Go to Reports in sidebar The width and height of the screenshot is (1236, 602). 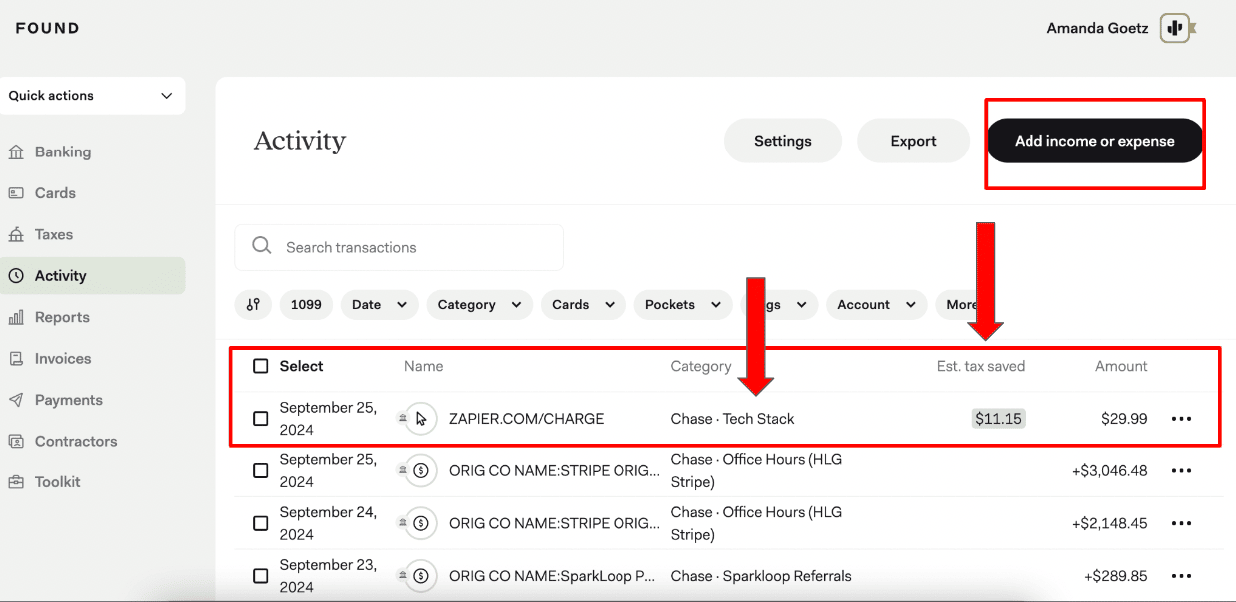pyautogui.click(x=62, y=317)
